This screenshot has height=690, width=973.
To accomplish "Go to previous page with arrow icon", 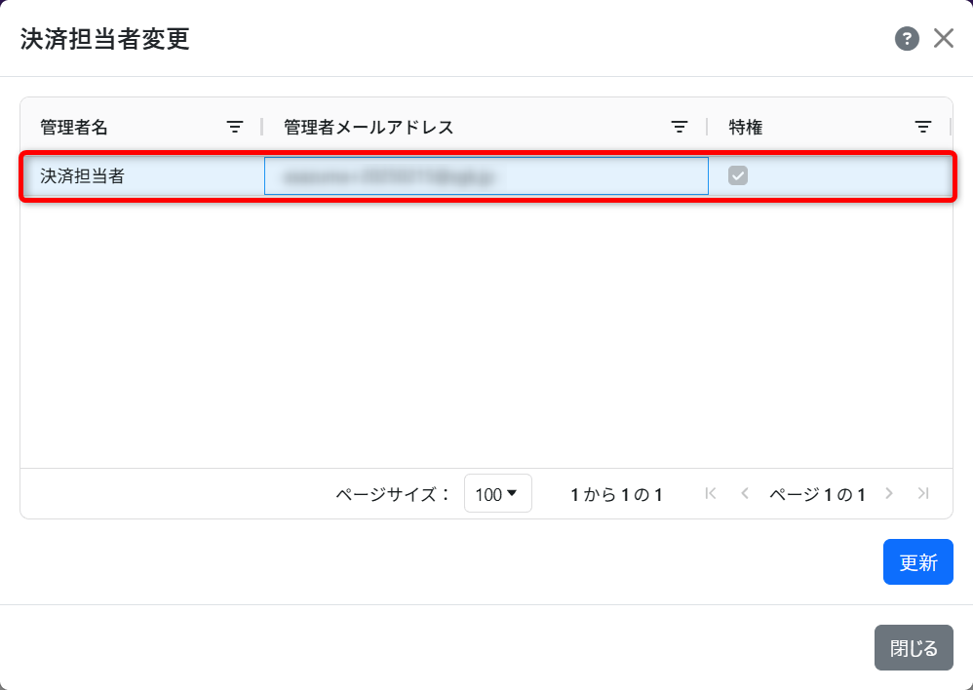I will (745, 494).
